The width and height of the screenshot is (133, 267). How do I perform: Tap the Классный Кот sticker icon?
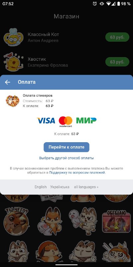click(x=14, y=37)
